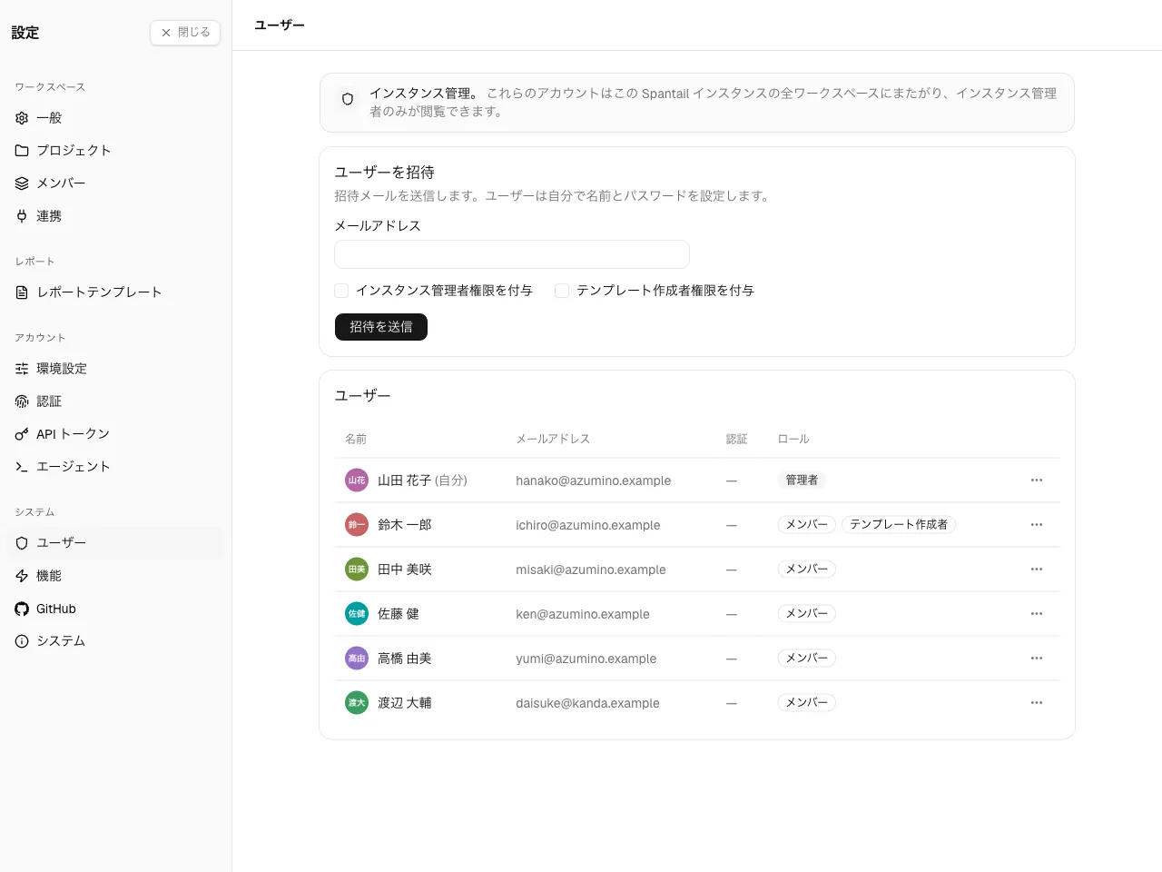The image size is (1162, 872).
Task: Go to 一般 settings
Action: click(115, 118)
